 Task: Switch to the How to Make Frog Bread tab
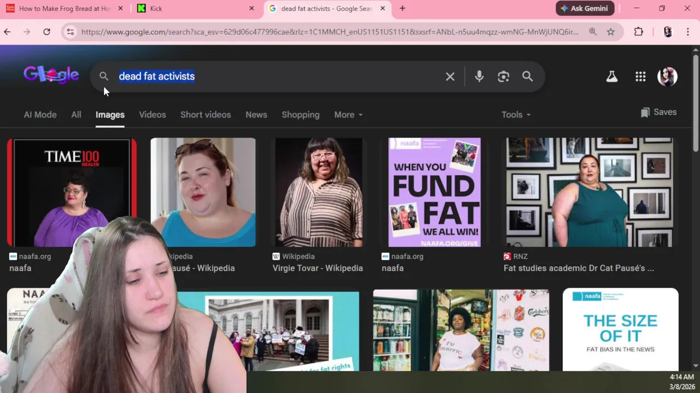click(x=63, y=8)
